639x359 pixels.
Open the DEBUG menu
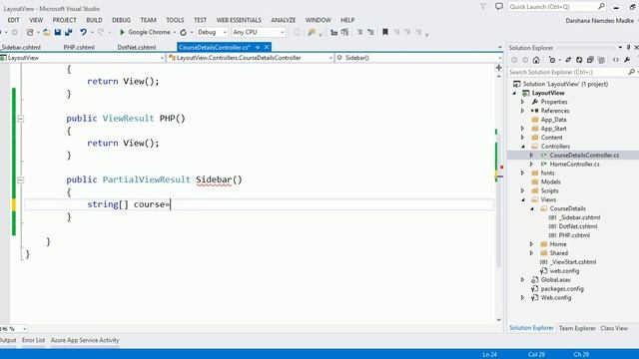121,20
